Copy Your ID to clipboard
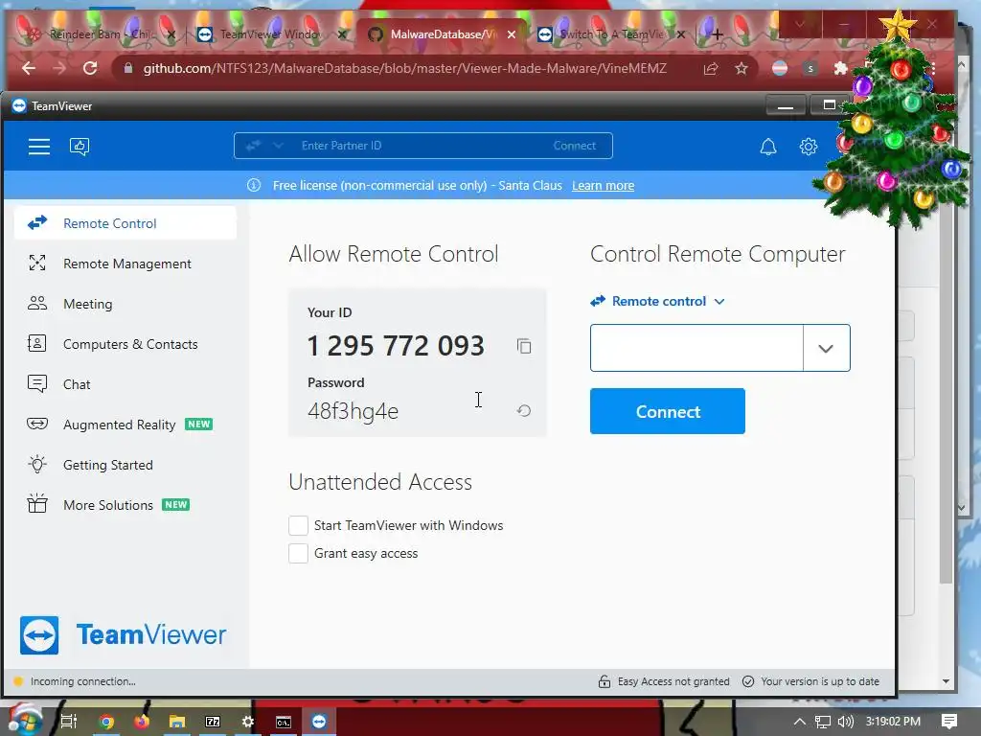This screenshot has height=736, width=981. (x=524, y=346)
